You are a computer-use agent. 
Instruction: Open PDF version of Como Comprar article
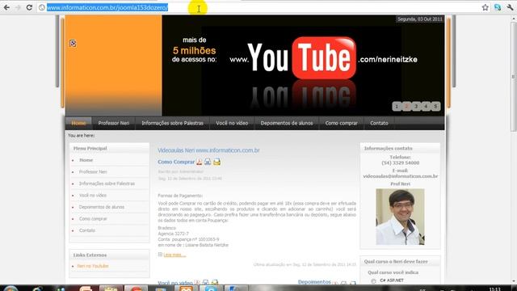200,162
